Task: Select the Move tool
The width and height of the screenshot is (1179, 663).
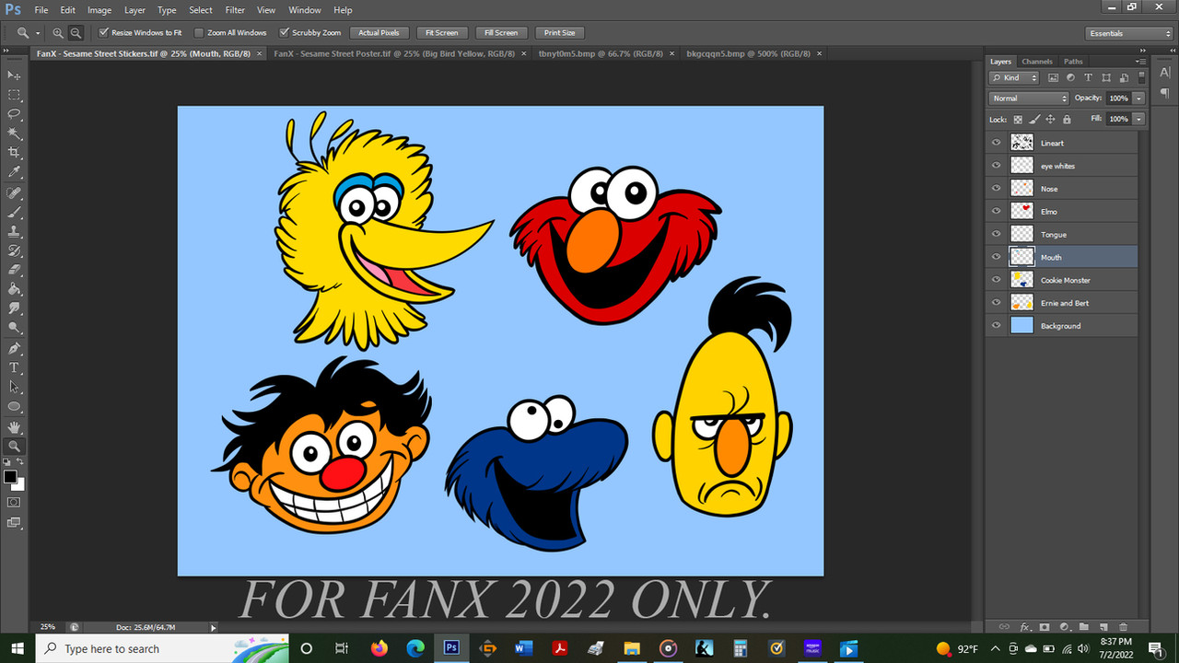Action: pyautogui.click(x=14, y=75)
